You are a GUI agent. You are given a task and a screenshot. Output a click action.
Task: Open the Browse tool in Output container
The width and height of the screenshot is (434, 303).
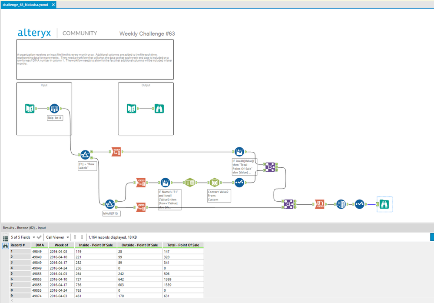(x=159, y=108)
